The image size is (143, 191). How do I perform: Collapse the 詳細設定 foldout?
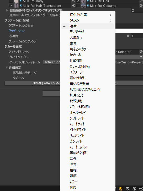[x=7, y=68]
